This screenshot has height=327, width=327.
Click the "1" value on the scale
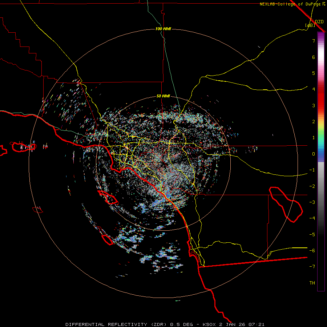tap(314, 138)
